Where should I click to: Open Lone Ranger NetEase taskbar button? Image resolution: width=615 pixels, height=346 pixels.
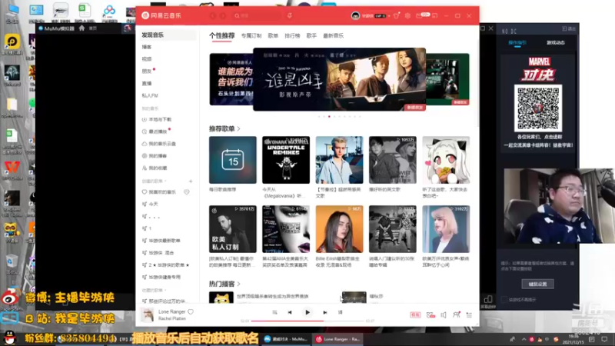click(x=337, y=339)
